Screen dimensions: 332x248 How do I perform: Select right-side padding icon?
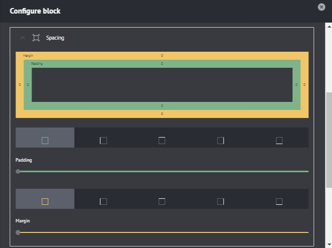pyautogui.click(x=221, y=141)
